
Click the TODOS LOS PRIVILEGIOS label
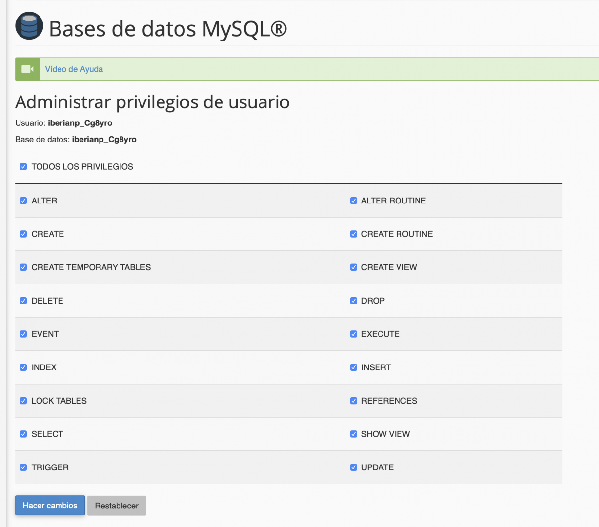tap(82, 167)
